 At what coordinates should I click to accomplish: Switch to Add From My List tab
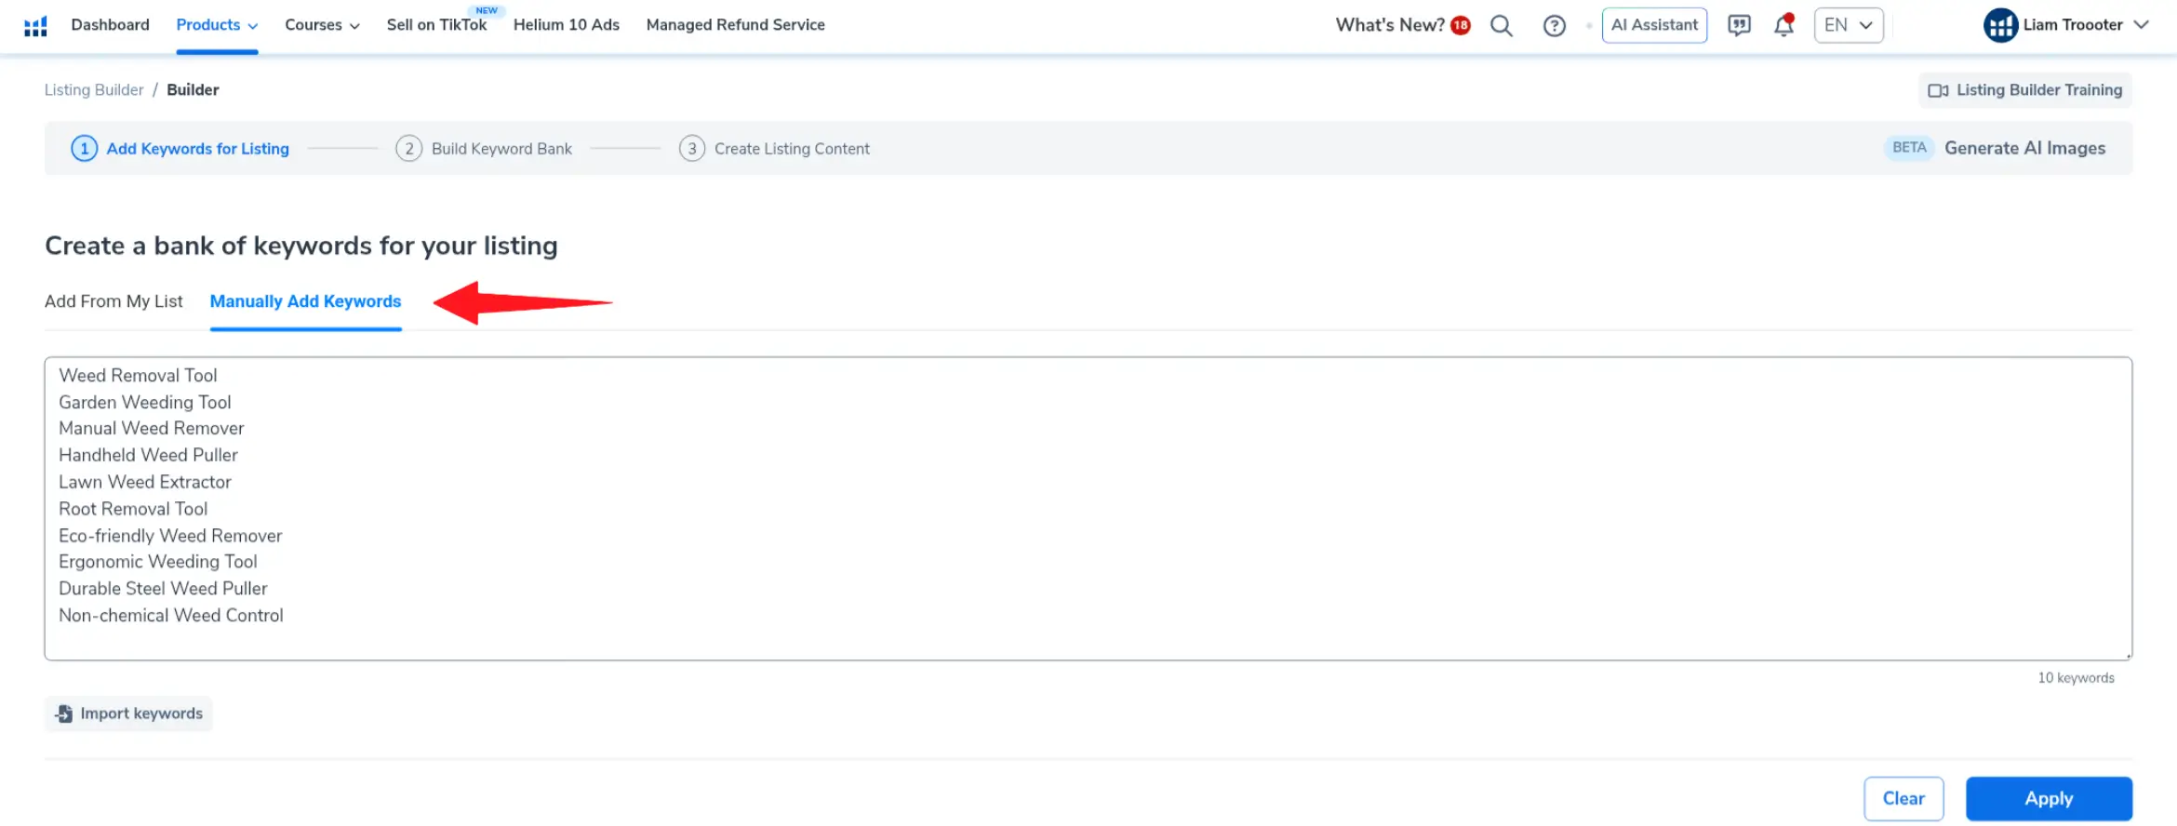(x=114, y=301)
